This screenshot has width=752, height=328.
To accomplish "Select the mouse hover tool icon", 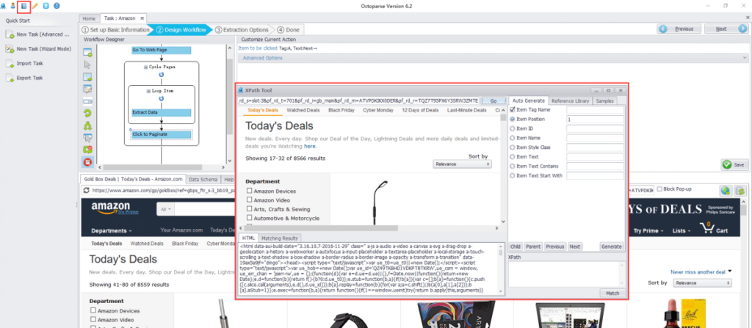I will coord(88,138).
